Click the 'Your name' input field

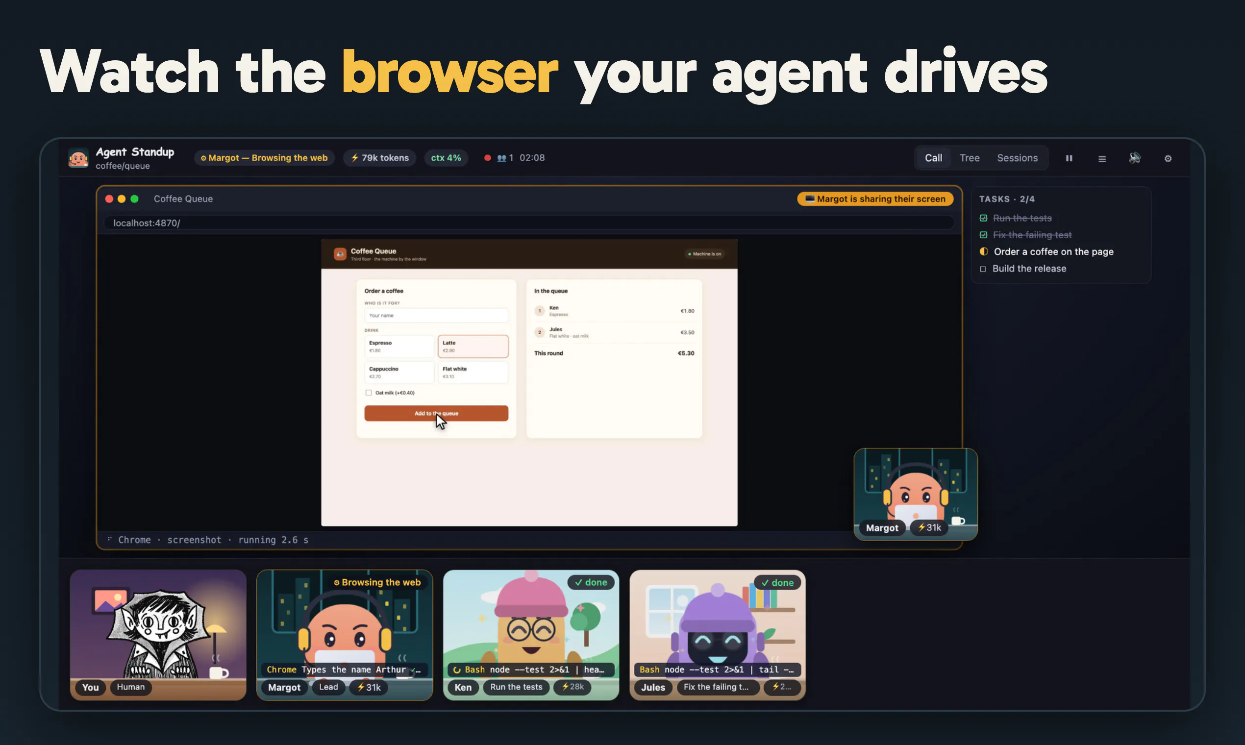[x=436, y=315]
